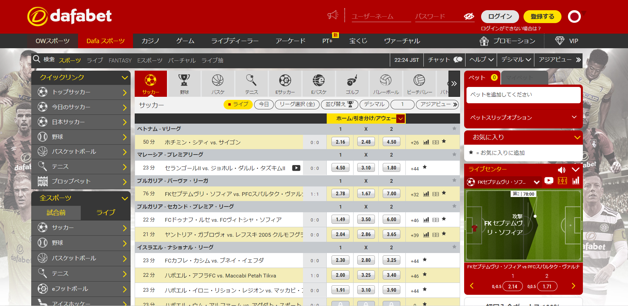Favorite the ホチミン・シティ vs. サイゴン match star
Viewport: 628px width, 306px height.
[444, 141]
